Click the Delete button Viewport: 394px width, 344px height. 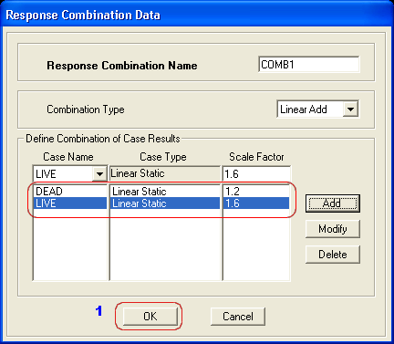pyautogui.click(x=333, y=255)
